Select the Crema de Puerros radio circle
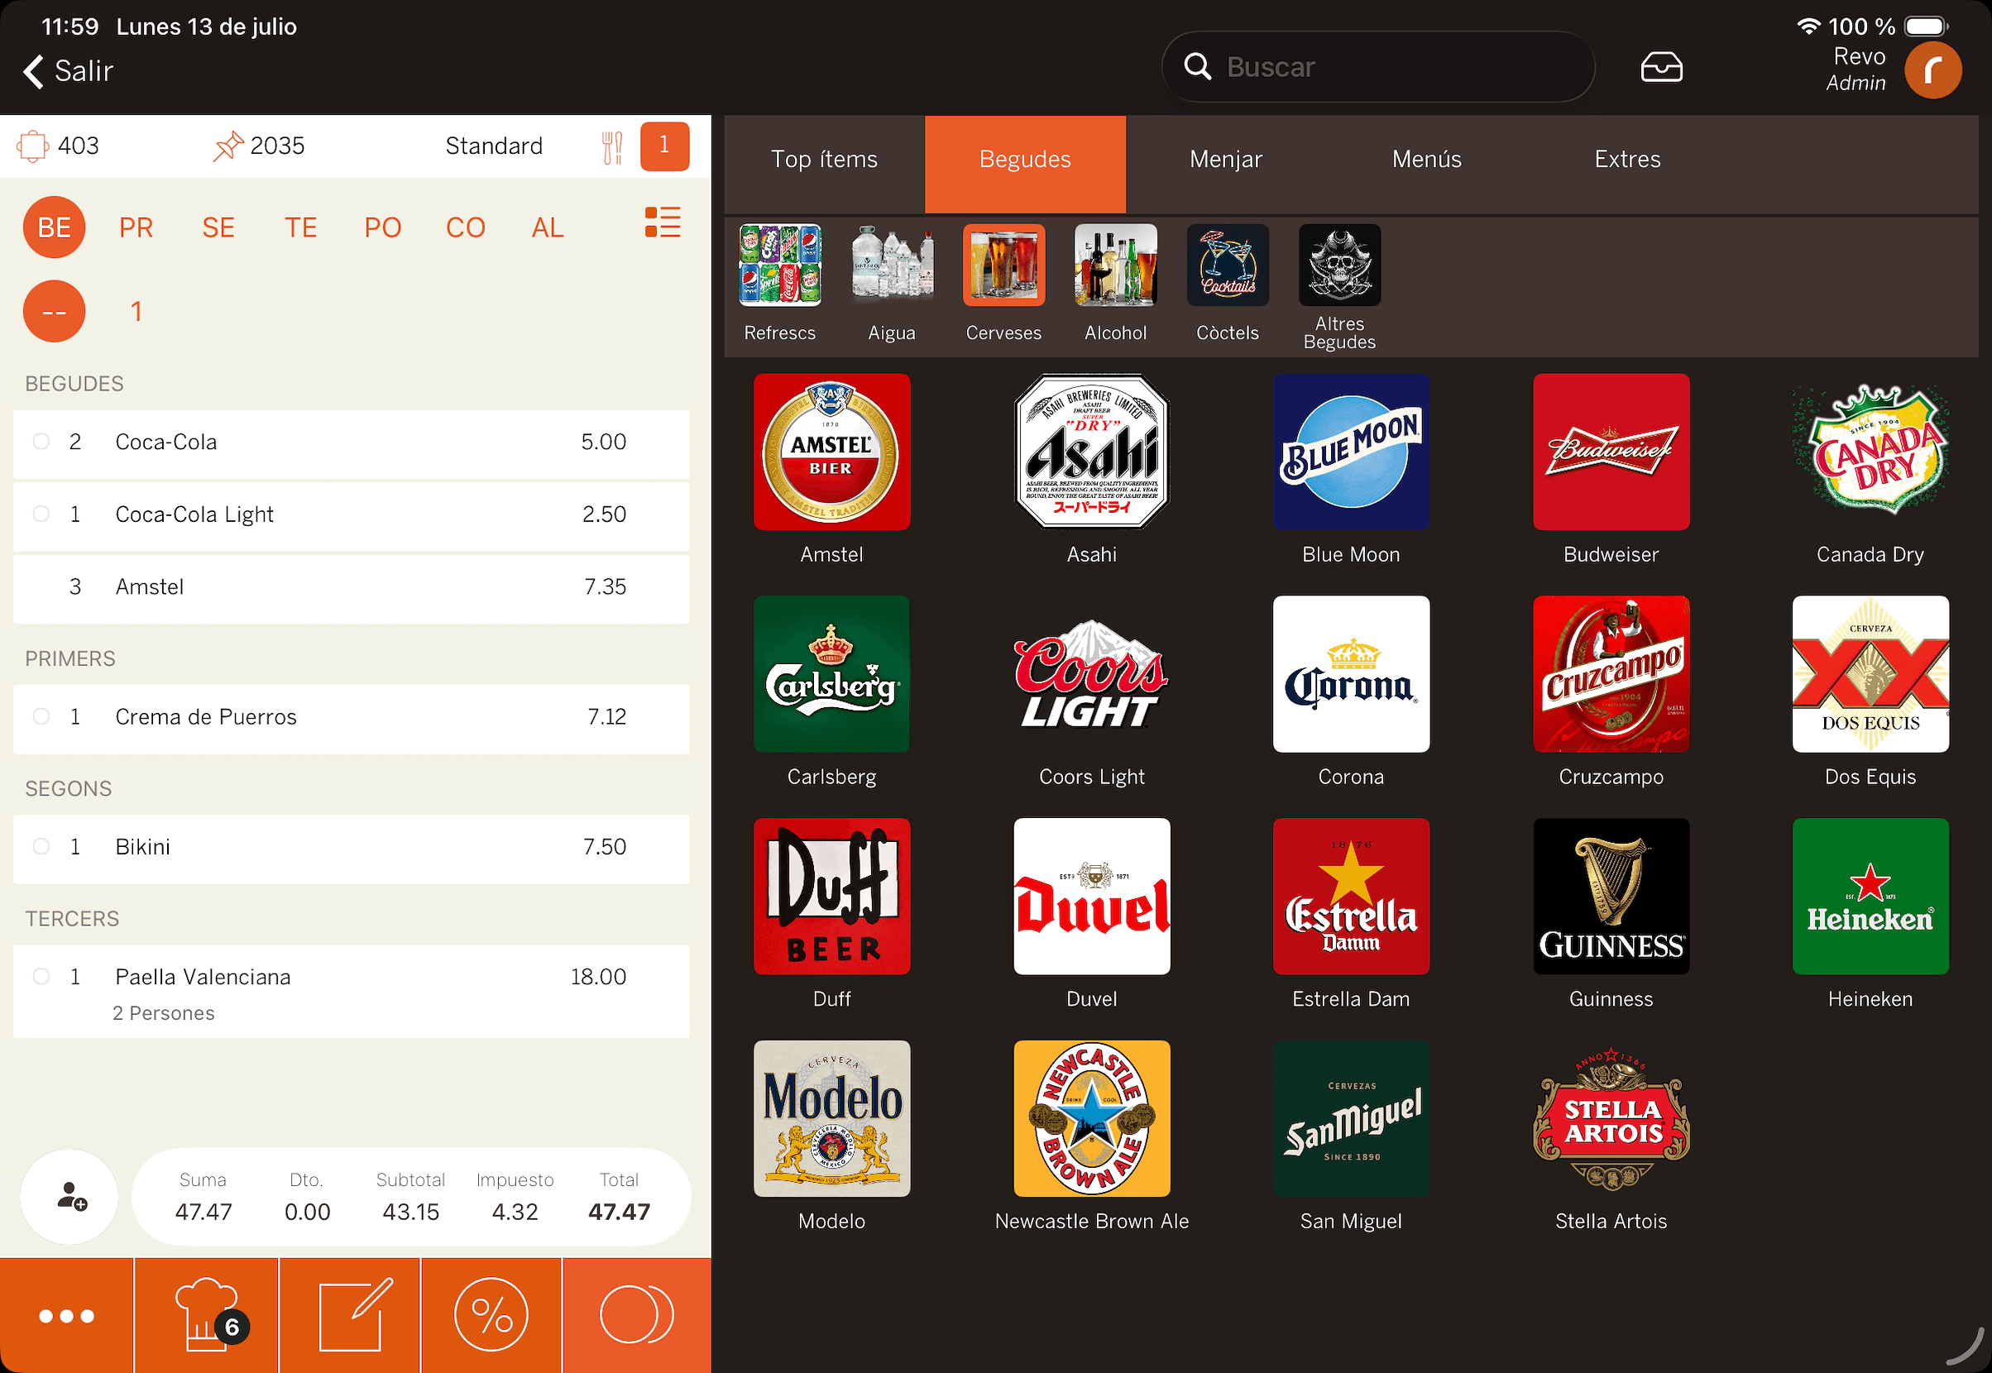This screenshot has width=1992, height=1373. 41,715
